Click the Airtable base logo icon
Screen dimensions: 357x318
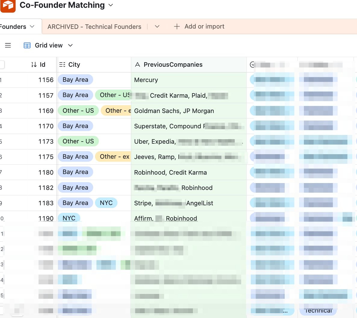pos(7,5)
